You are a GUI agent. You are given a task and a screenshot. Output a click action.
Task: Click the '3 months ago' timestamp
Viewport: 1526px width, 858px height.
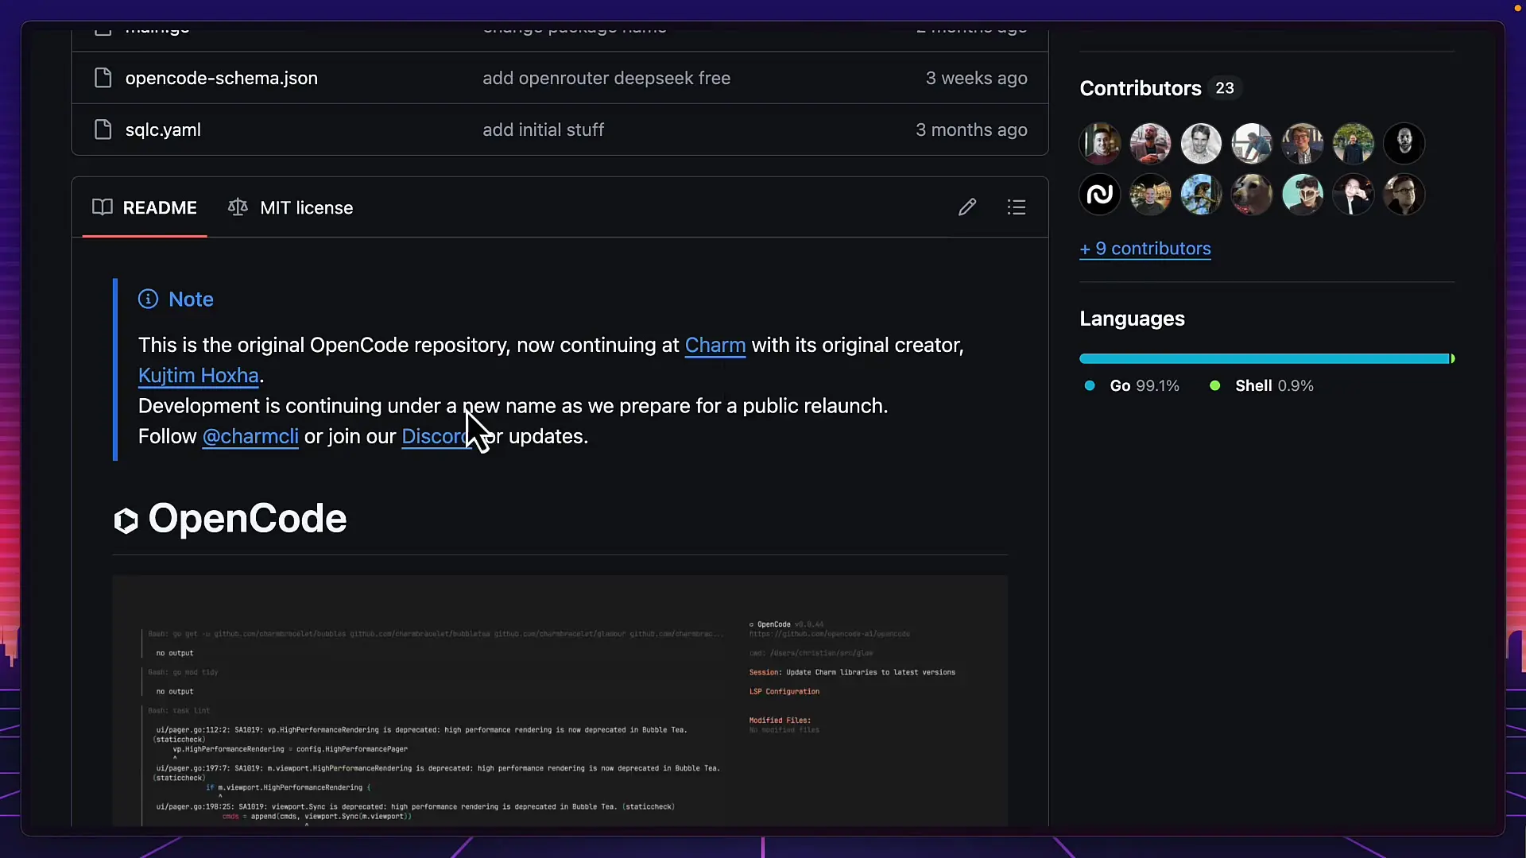click(x=971, y=129)
